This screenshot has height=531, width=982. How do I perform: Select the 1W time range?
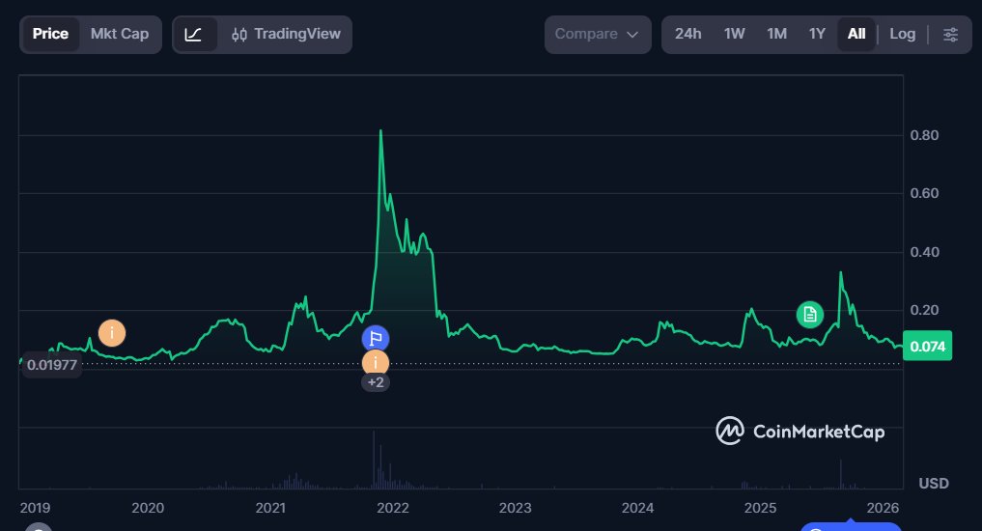coord(735,34)
